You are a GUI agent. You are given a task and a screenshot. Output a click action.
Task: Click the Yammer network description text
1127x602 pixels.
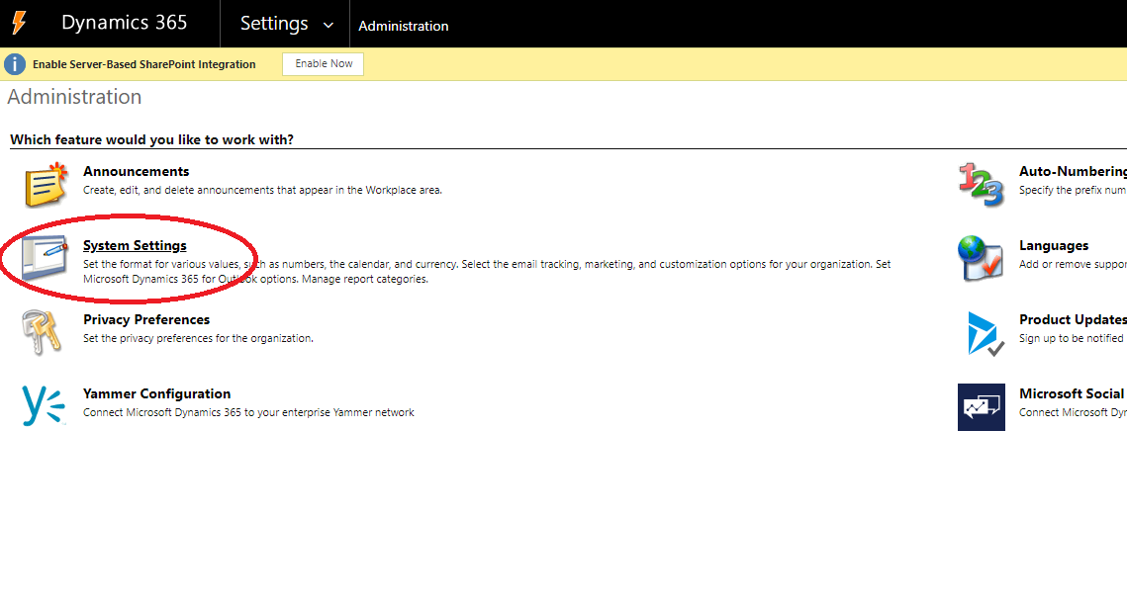[x=248, y=412]
